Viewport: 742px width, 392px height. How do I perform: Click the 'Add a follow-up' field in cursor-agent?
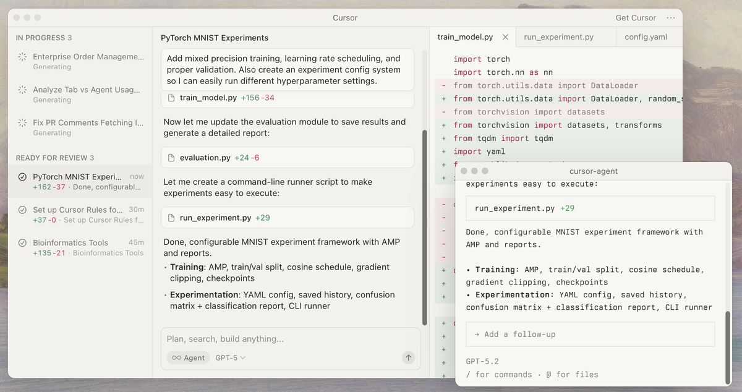tap(591, 334)
